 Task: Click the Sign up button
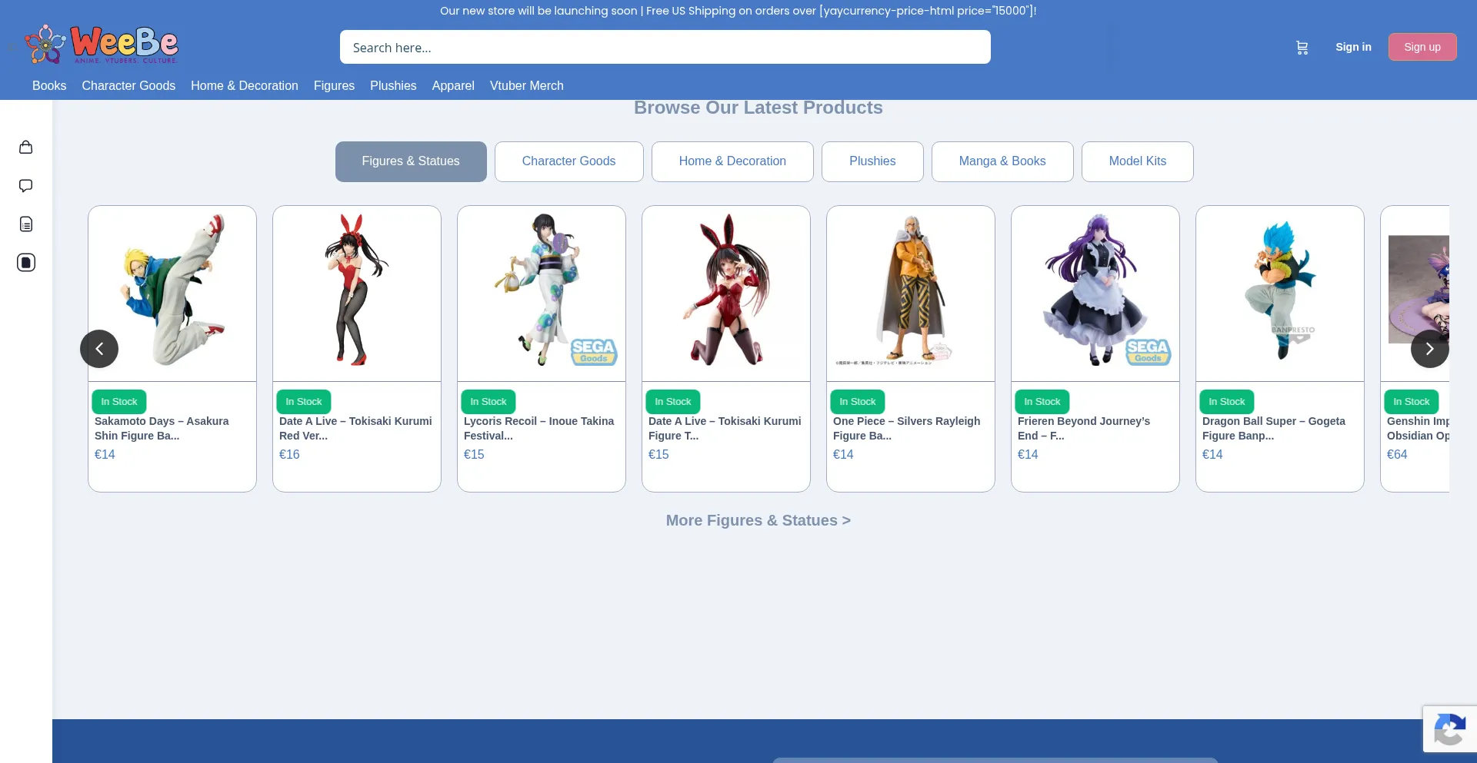coord(1422,47)
